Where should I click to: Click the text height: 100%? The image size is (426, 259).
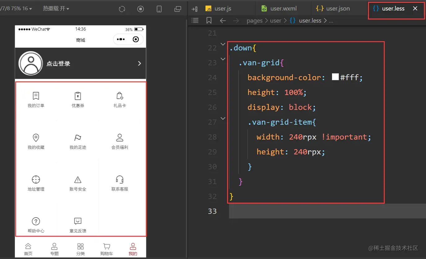click(x=277, y=92)
